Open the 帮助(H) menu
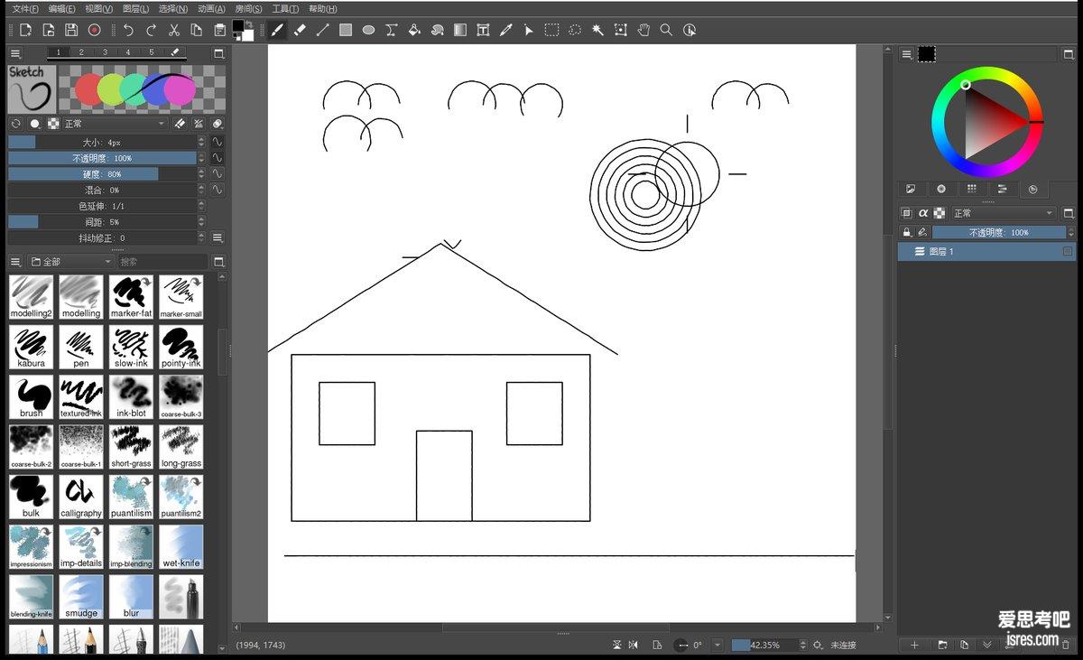The width and height of the screenshot is (1083, 660). (322, 8)
